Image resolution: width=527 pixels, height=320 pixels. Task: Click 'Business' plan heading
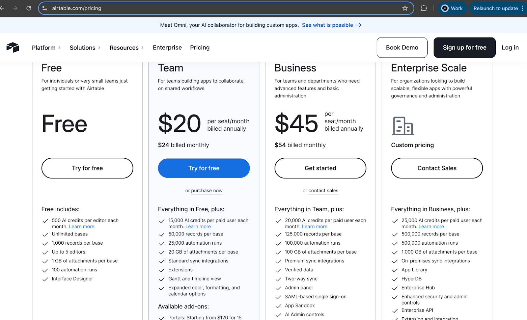click(295, 68)
